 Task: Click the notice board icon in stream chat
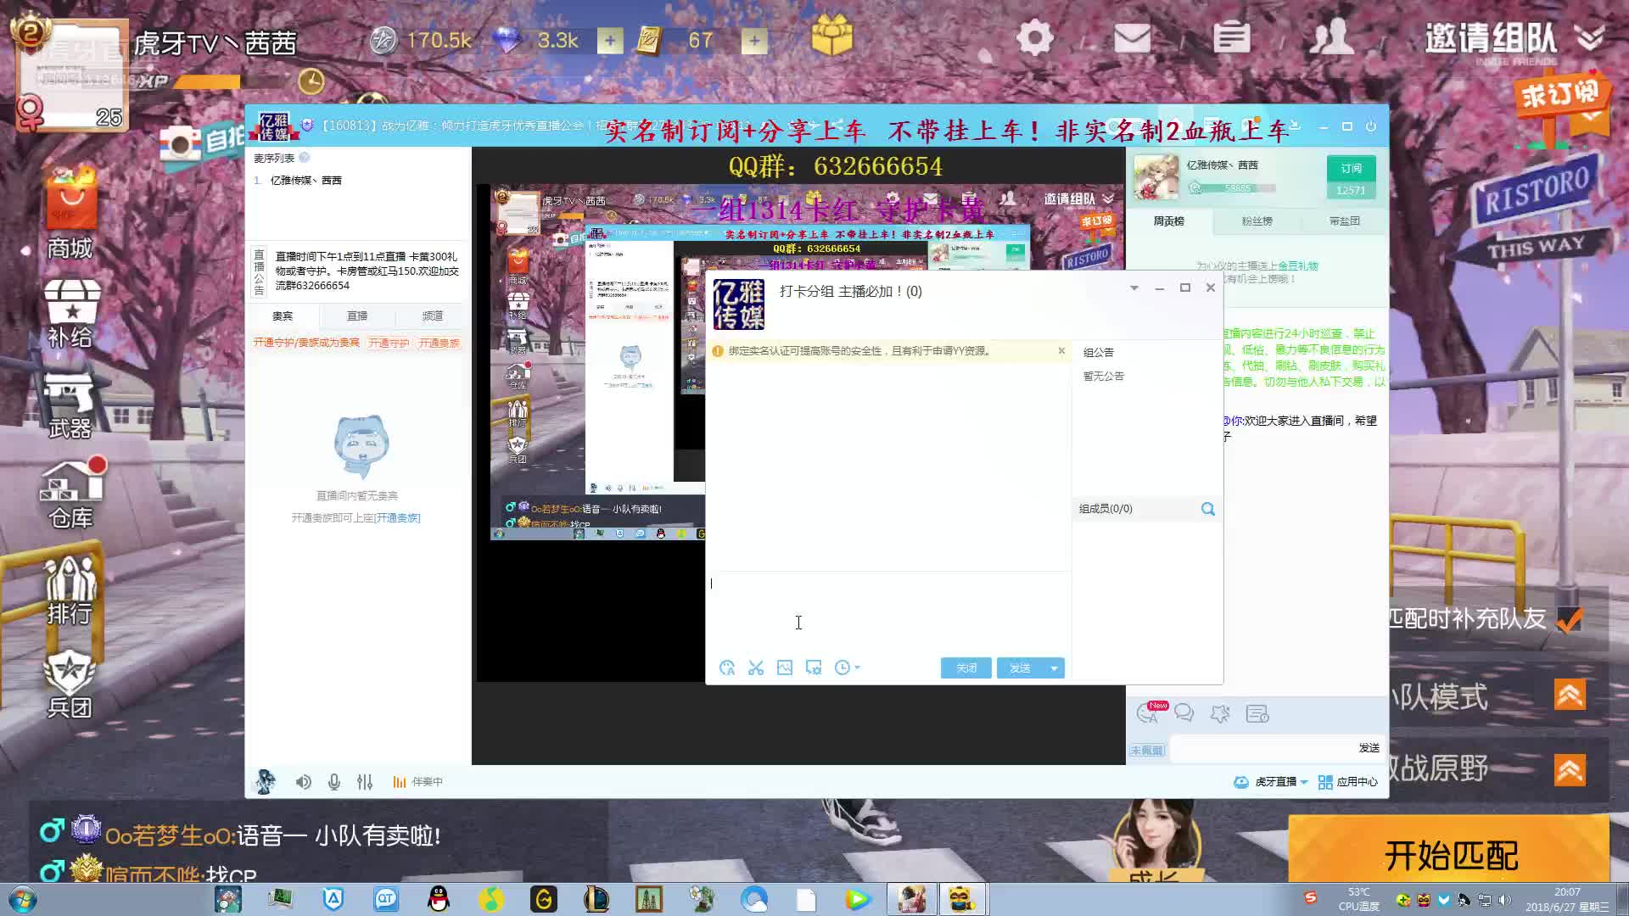click(x=1257, y=713)
